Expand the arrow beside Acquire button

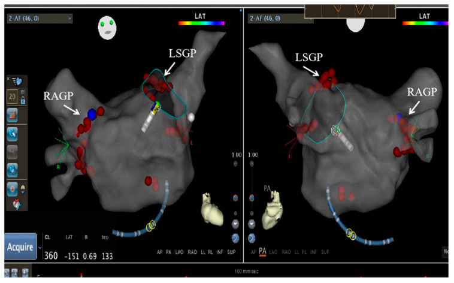[x=40, y=248]
